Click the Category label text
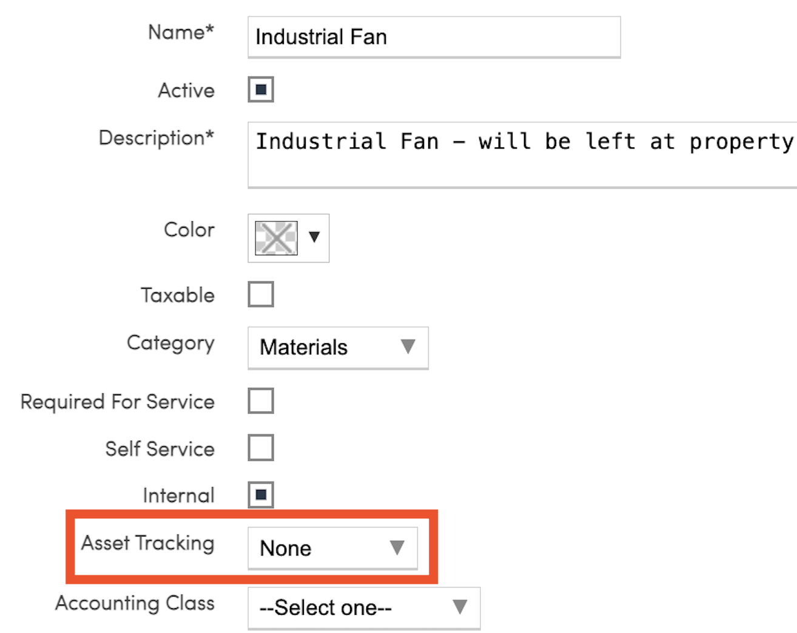This screenshot has width=797, height=633. [x=170, y=343]
